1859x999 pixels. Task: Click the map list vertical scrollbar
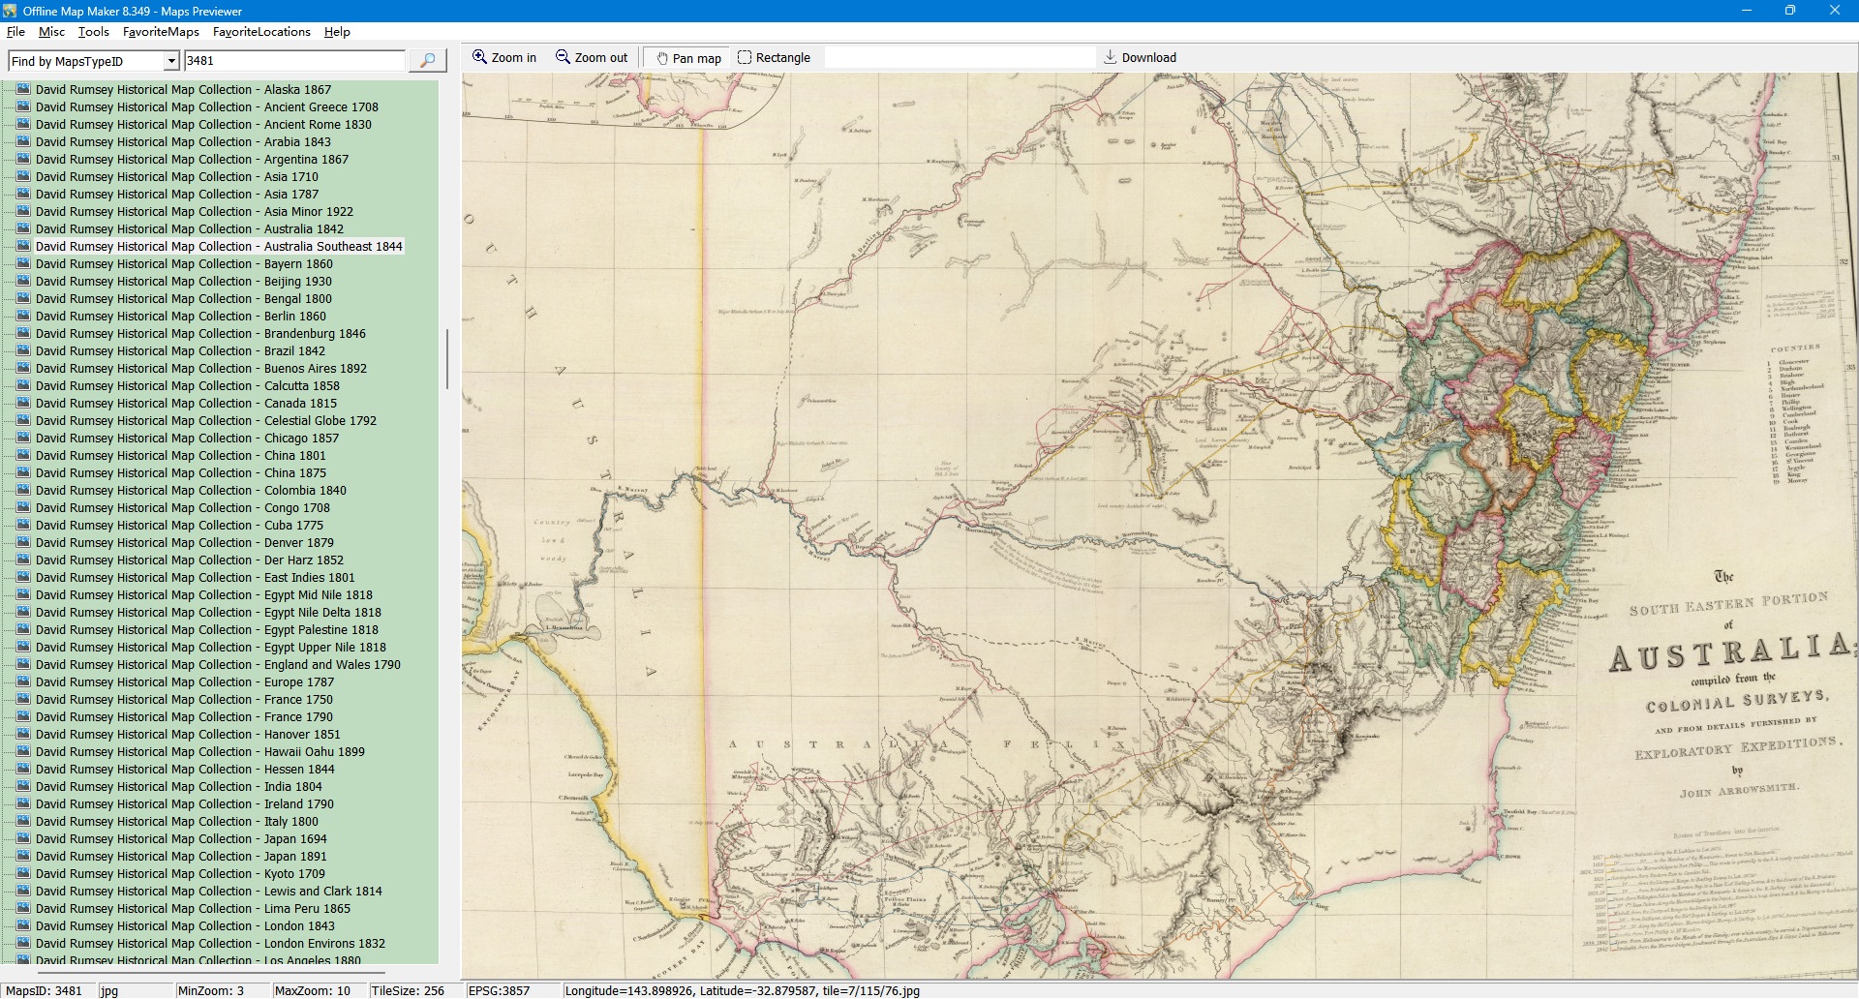(446, 358)
